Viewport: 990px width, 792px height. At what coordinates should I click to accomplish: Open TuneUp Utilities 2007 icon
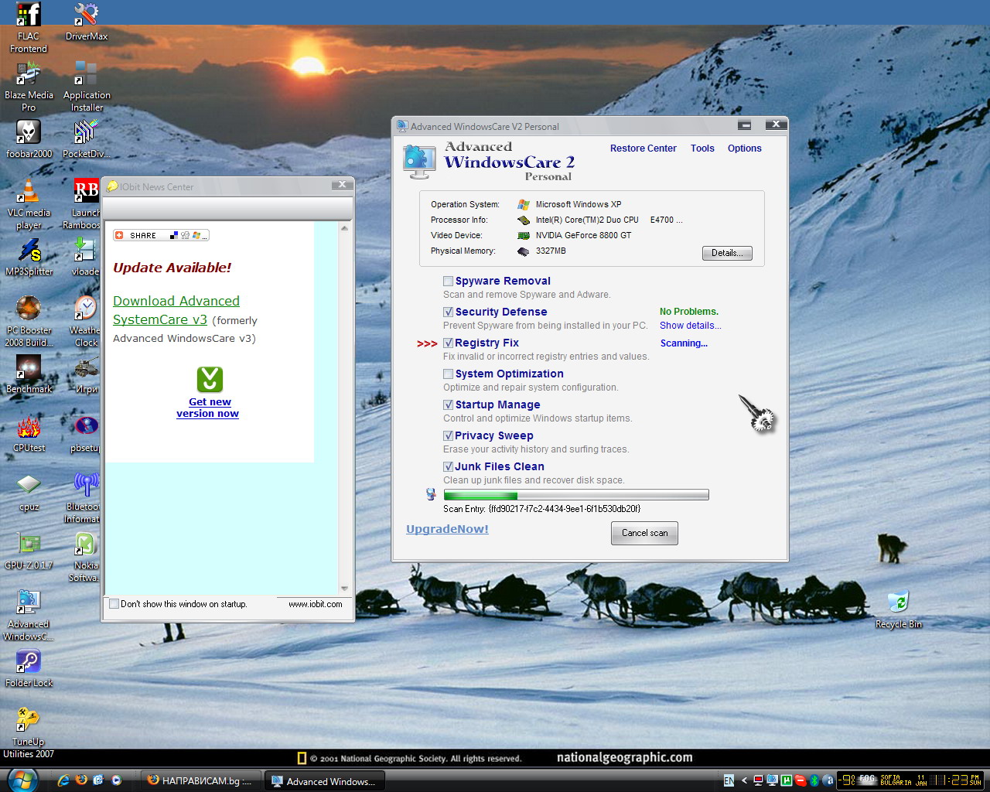(29, 732)
